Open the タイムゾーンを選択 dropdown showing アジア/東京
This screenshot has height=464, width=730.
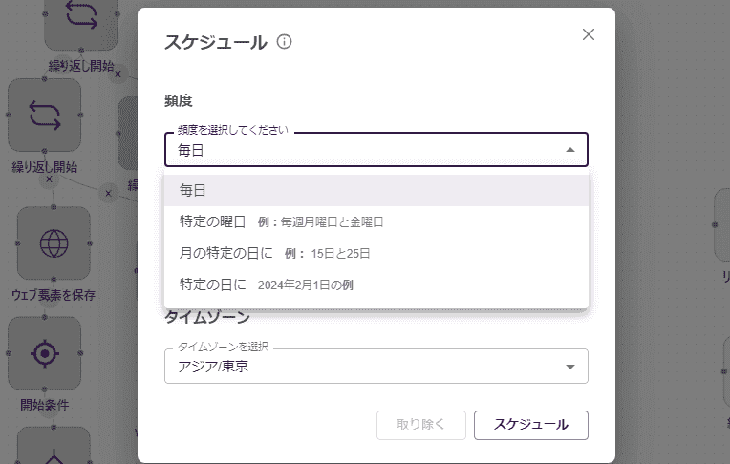[376, 367]
